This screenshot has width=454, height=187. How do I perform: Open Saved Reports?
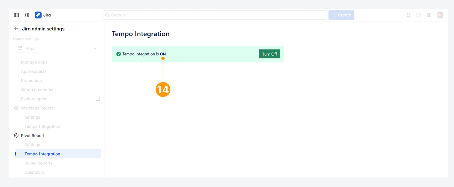pyautogui.click(x=39, y=163)
